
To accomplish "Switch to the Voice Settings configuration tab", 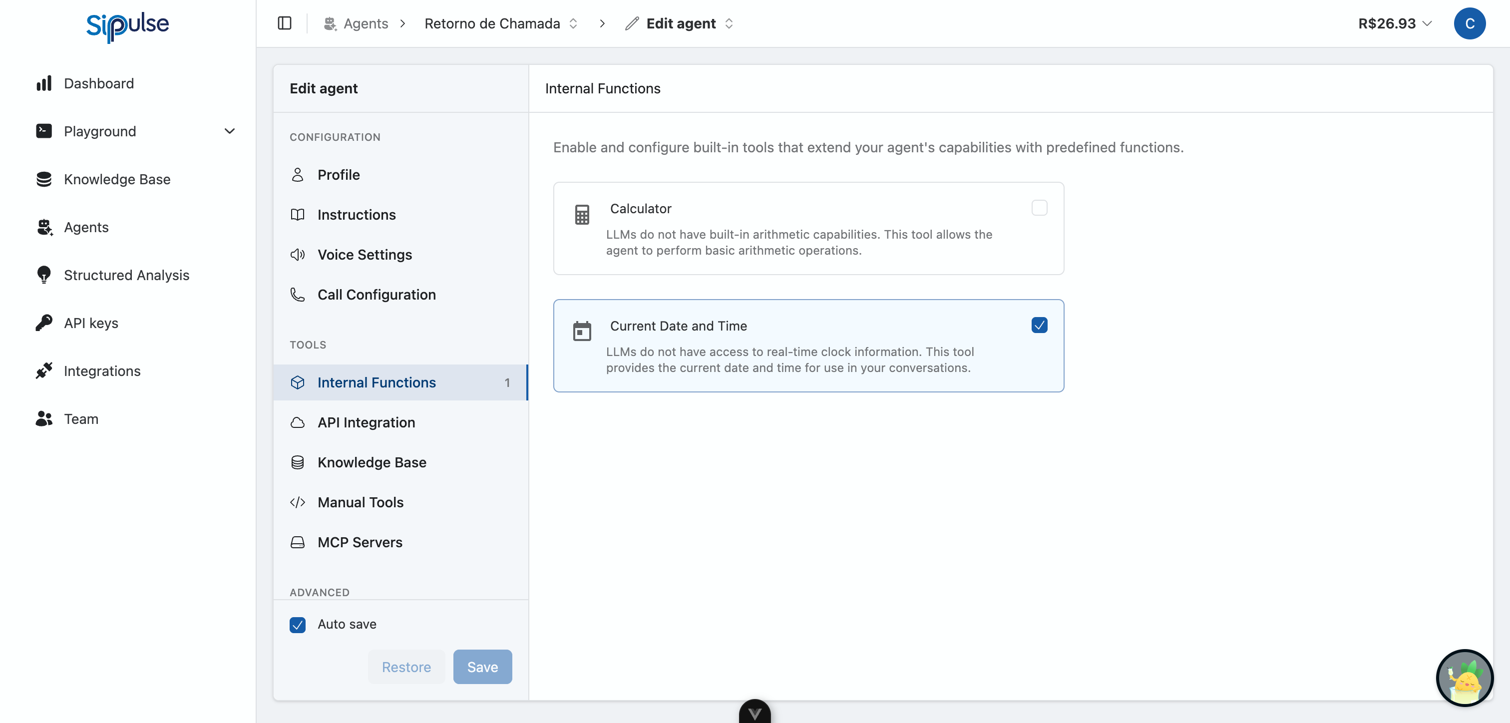I will click(364, 255).
